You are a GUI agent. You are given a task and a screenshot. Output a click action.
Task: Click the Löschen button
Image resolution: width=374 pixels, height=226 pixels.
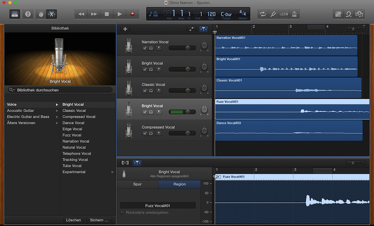[73, 220]
